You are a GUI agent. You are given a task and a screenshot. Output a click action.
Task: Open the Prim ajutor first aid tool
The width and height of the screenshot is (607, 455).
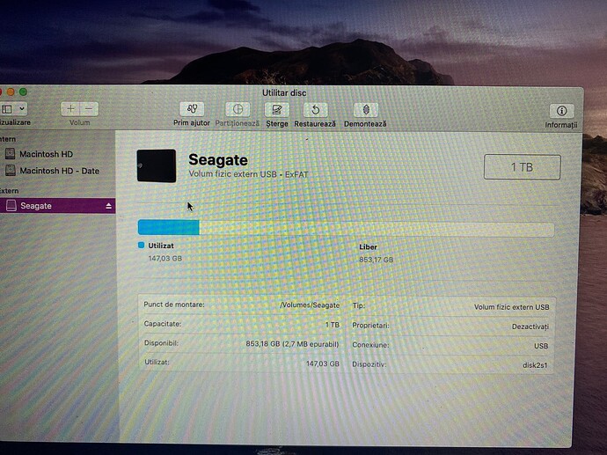click(192, 110)
